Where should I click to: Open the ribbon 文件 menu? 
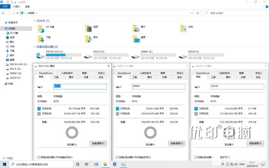point(5,6)
